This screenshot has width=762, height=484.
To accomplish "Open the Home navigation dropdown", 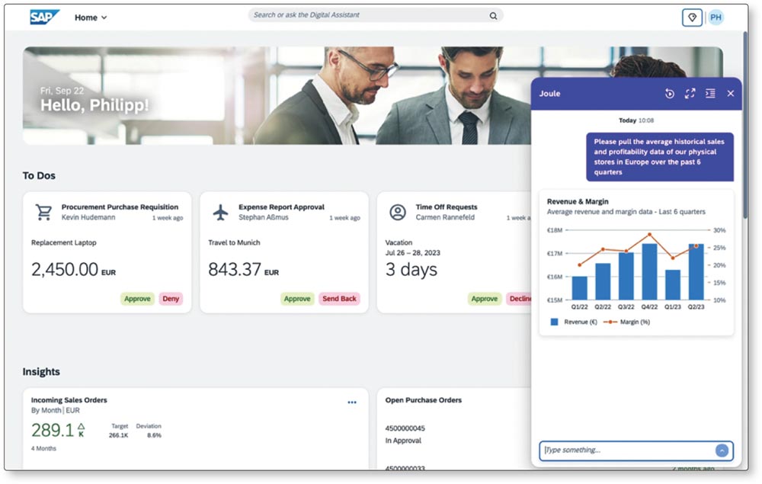I will (x=91, y=18).
